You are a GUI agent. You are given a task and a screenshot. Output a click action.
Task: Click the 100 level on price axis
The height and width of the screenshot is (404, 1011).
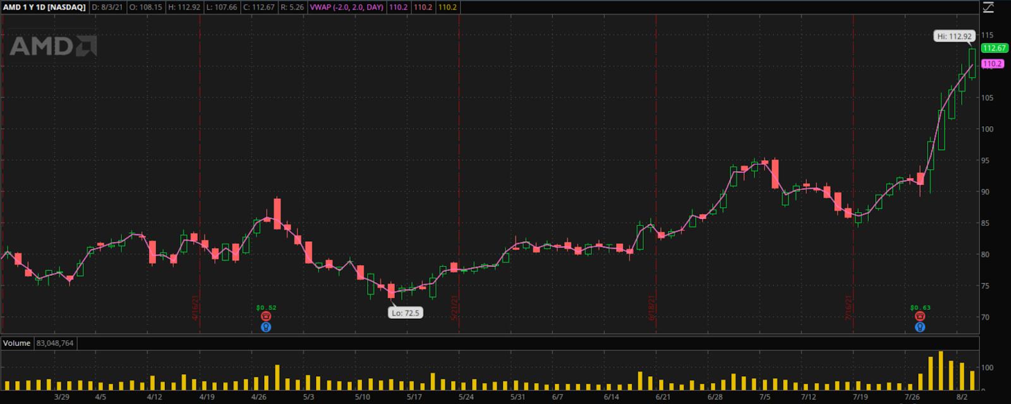tap(986, 129)
